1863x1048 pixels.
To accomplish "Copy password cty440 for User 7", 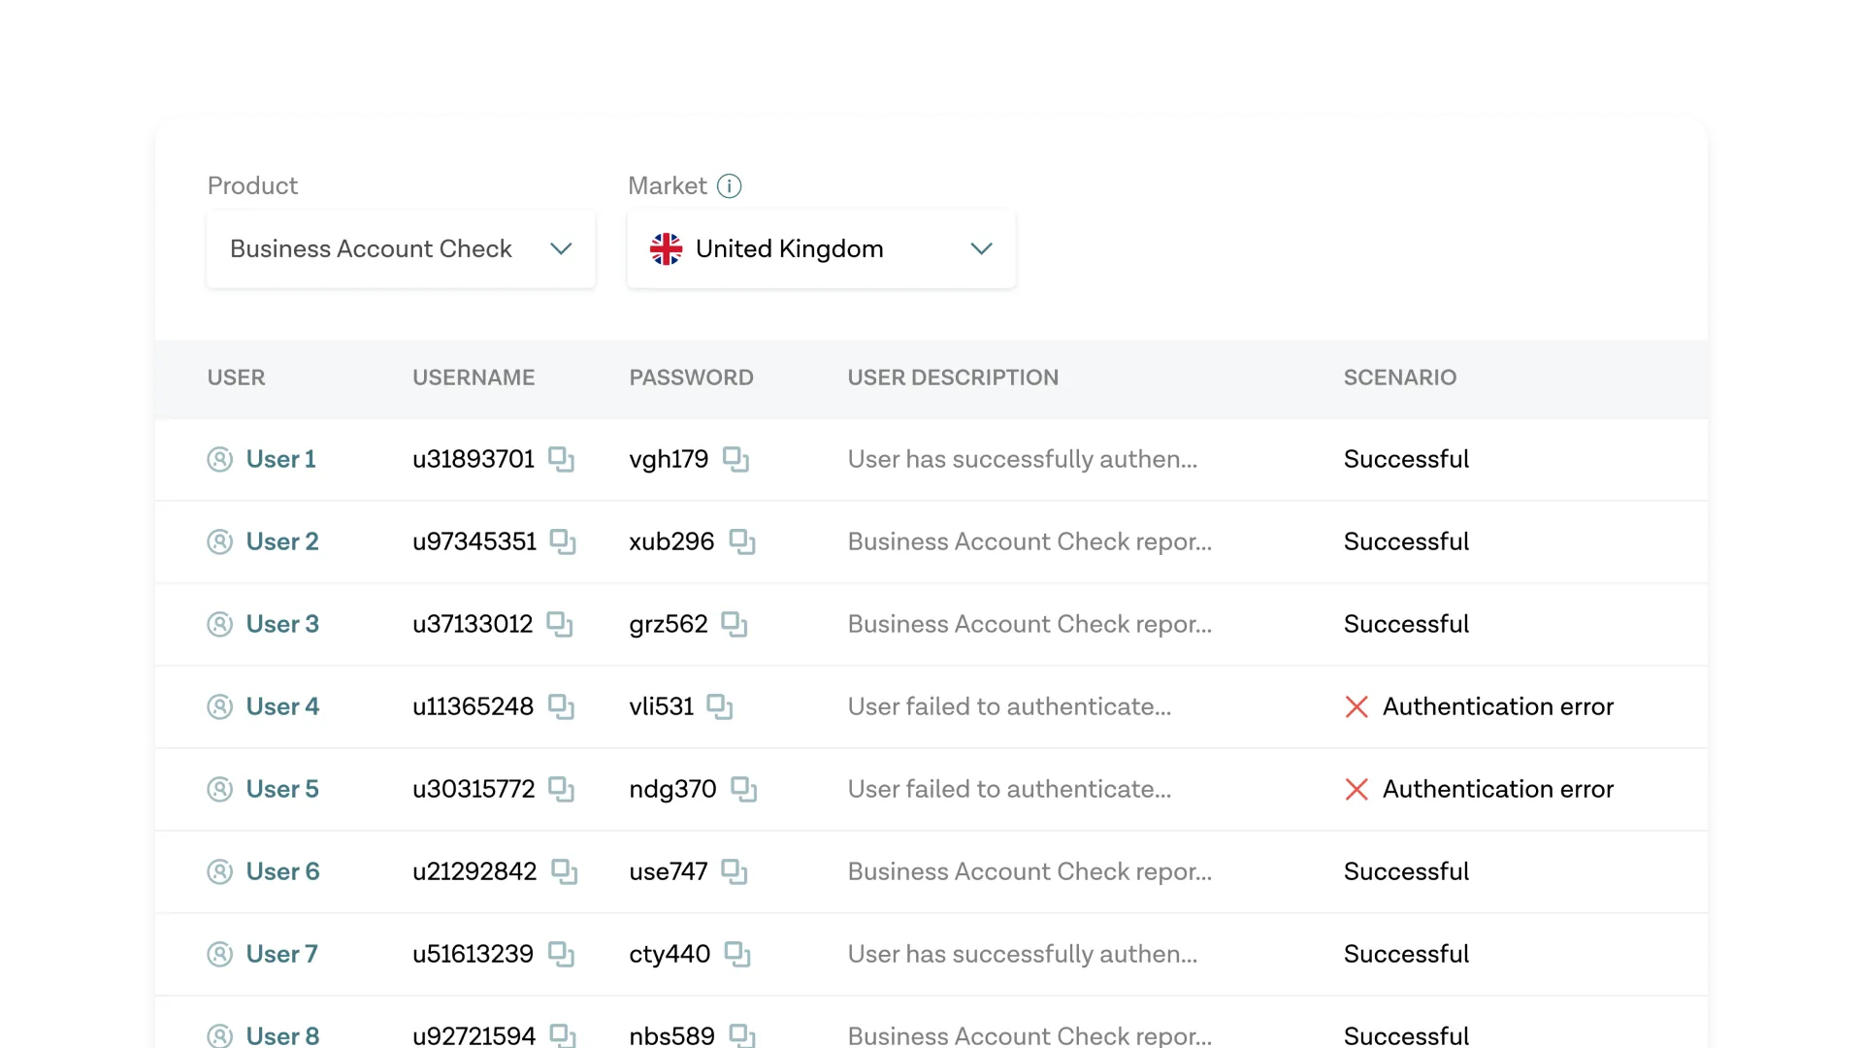I will (x=737, y=954).
